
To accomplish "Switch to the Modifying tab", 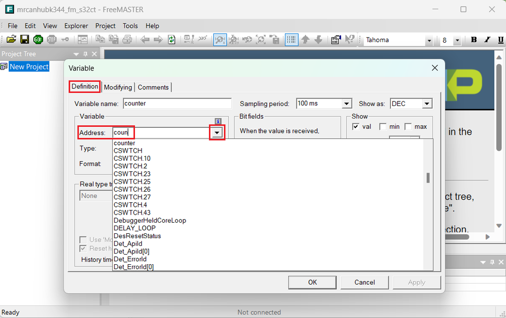I will click(118, 87).
